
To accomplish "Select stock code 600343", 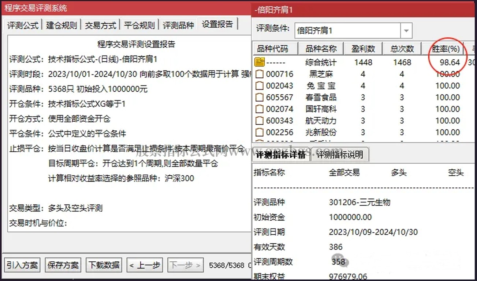I will [280, 121].
